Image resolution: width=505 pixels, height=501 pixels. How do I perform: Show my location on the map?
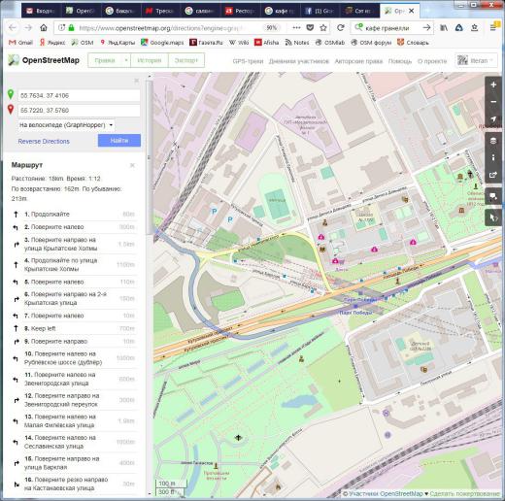click(493, 118)
